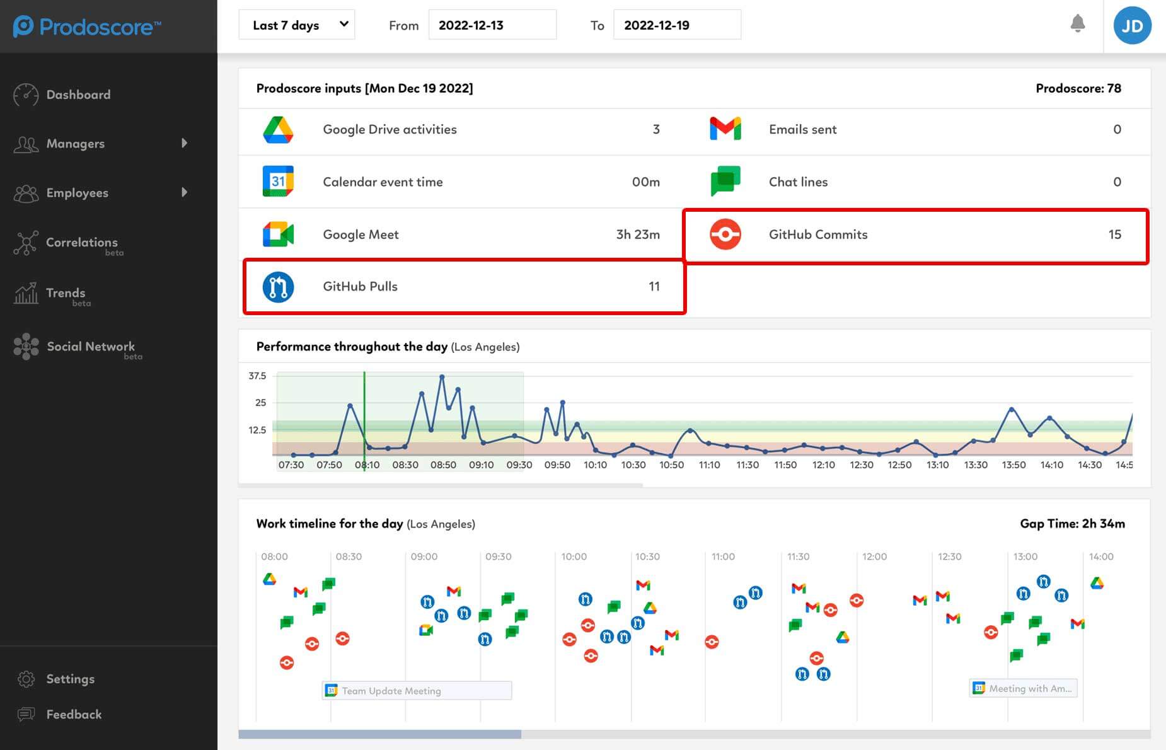Open the Meeting with Am... event
Image resolution: width=1166 pixels, height=750 pixels.
coord(1023,688)
